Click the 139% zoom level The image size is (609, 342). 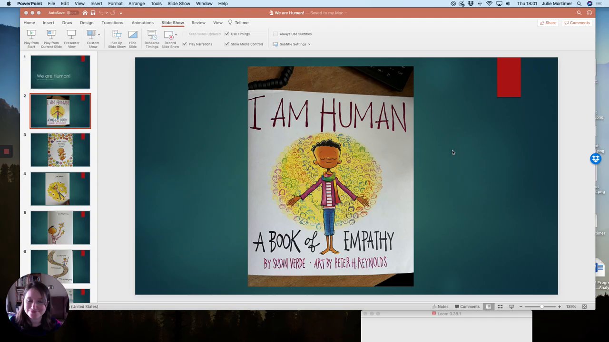click(x=571, y=307)
